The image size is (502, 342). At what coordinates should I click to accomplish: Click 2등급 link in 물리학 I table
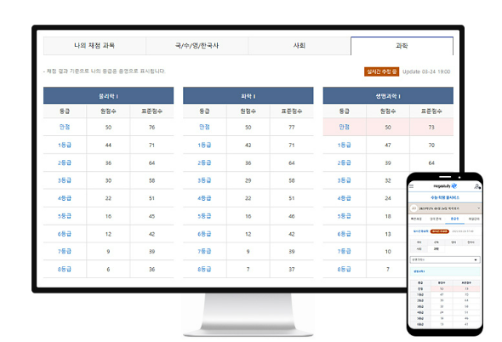65,163
